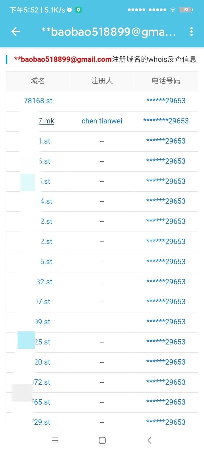Tap the alarm clock status icon
This screenshot has width=204, height=454.
[70, 10]
